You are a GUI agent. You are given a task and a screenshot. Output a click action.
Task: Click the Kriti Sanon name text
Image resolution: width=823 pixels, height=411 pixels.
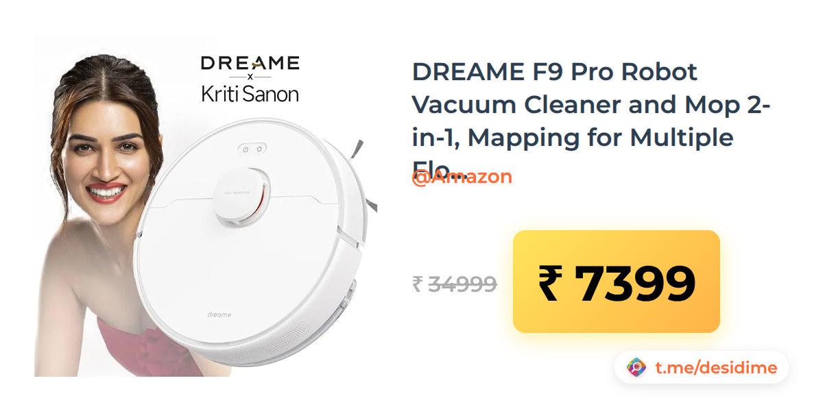[250, 93]
